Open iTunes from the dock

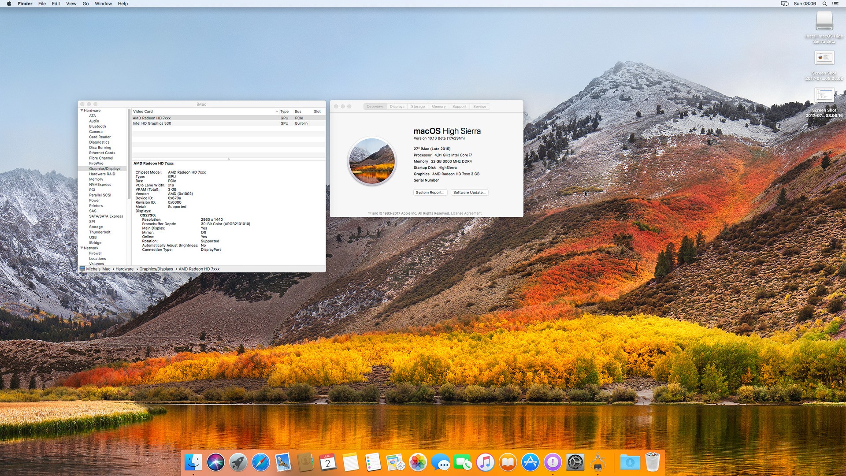(485, 462)
